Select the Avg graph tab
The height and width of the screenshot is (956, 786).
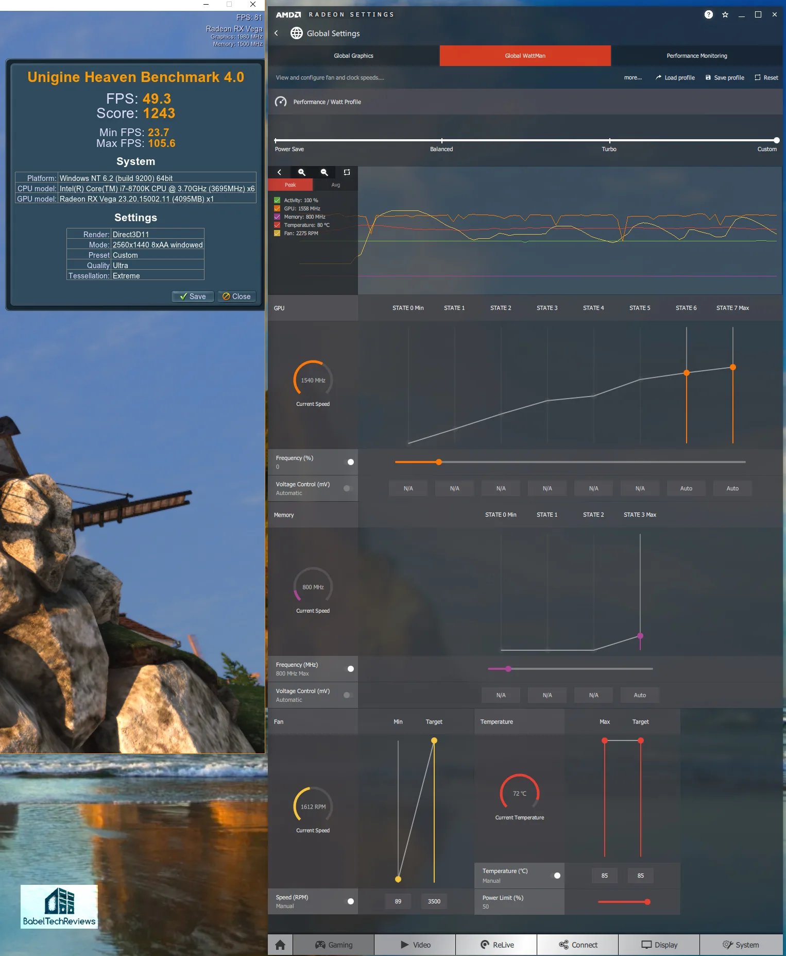[x=335, y=185]
